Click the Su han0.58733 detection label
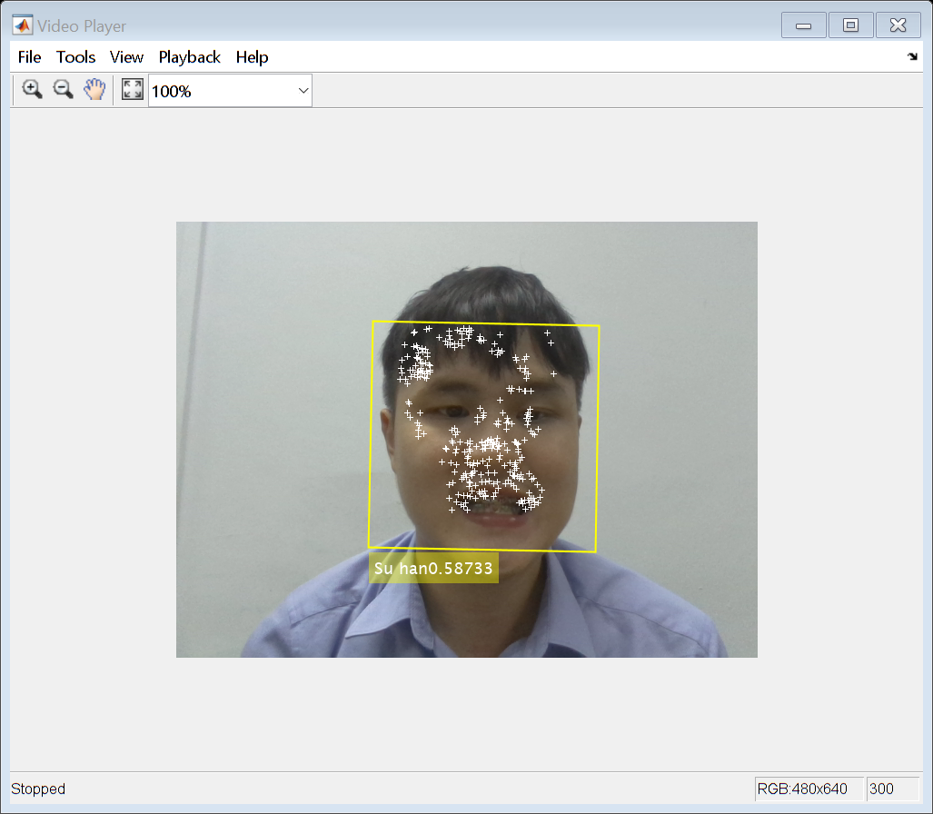 click(x=433, y=568)
